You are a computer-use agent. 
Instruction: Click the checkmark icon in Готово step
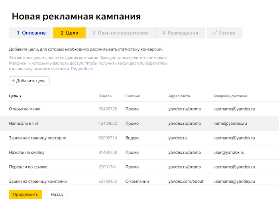click(214, 33)
